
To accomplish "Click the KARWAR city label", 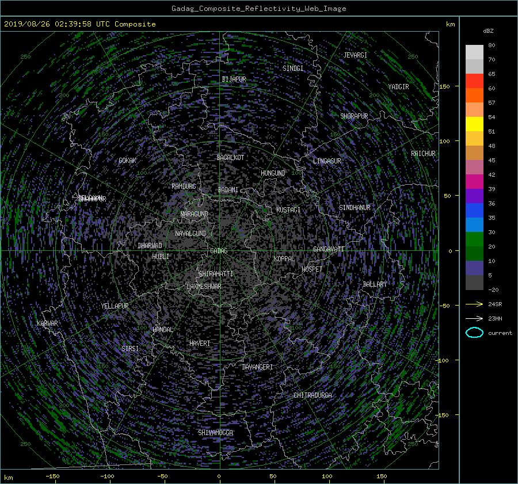I will pyautogui.click(x=47, y=323).
